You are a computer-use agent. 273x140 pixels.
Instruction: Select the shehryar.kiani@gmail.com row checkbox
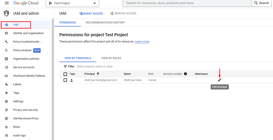[x=65, y=80]
